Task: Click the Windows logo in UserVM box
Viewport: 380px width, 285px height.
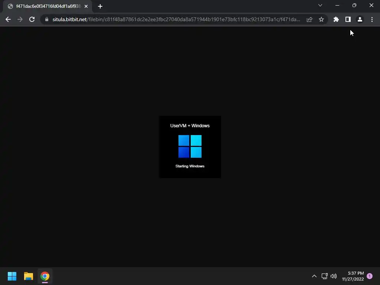Action: pyautogui.click(x=190, y=146)
